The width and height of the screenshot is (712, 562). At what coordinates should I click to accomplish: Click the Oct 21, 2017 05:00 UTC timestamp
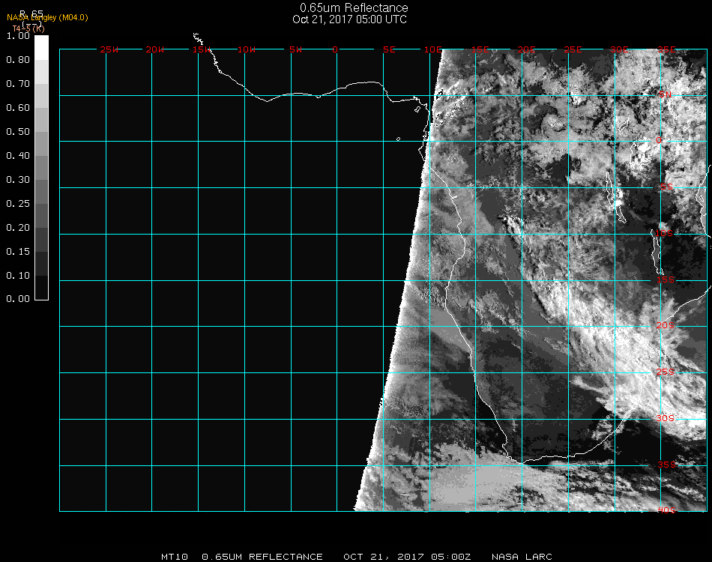point(350,19)
